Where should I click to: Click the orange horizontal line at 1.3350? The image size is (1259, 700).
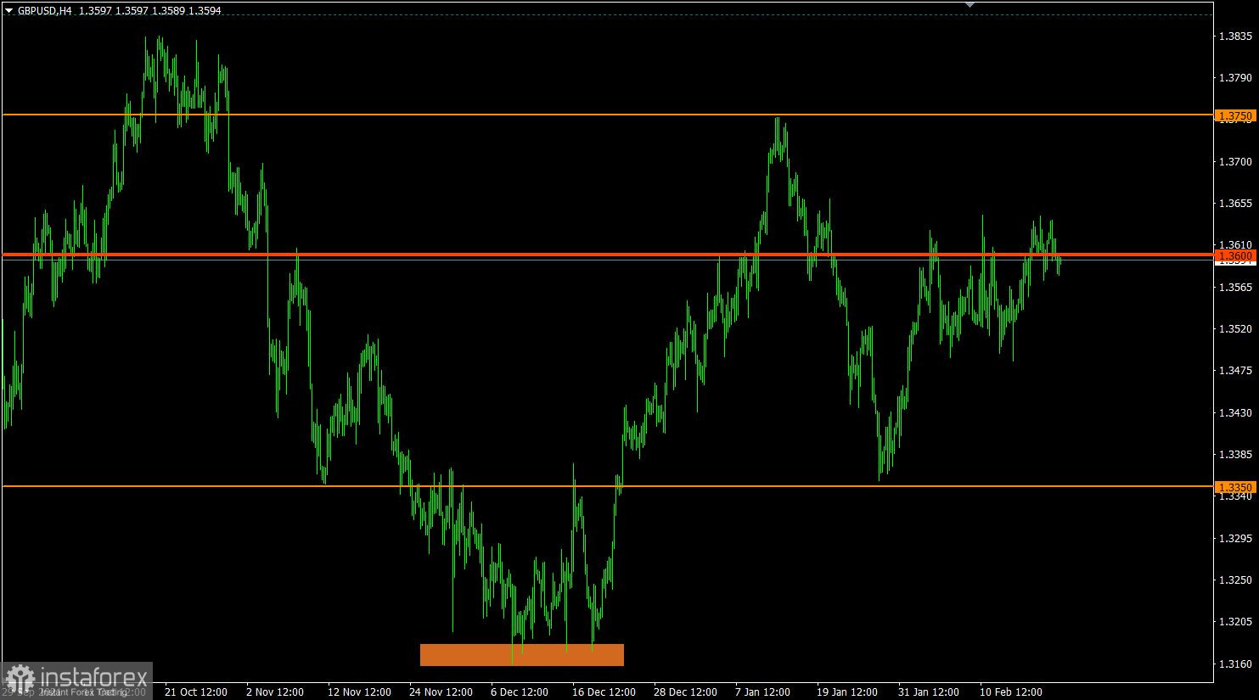click(x=607, y=486)
